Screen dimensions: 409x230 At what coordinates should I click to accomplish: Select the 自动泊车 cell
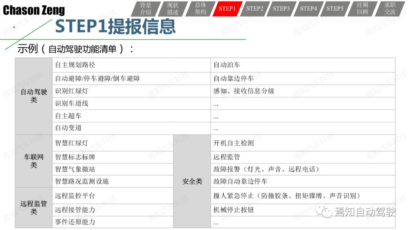point(303,65)
